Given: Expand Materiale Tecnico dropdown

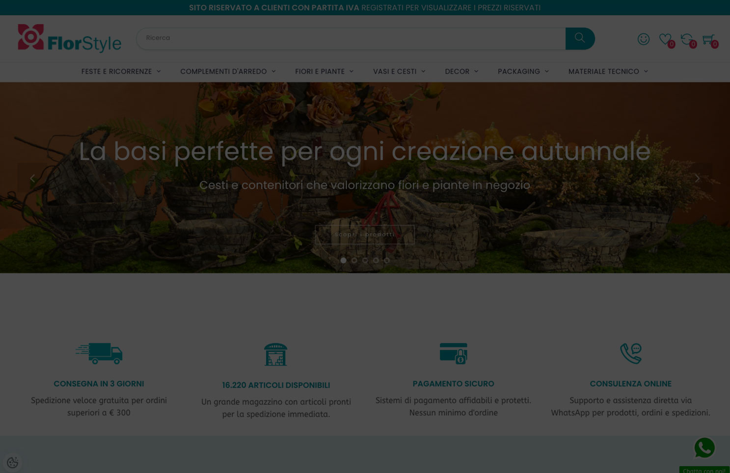Looking at the screenshot, I should click(x=608, y=72).
